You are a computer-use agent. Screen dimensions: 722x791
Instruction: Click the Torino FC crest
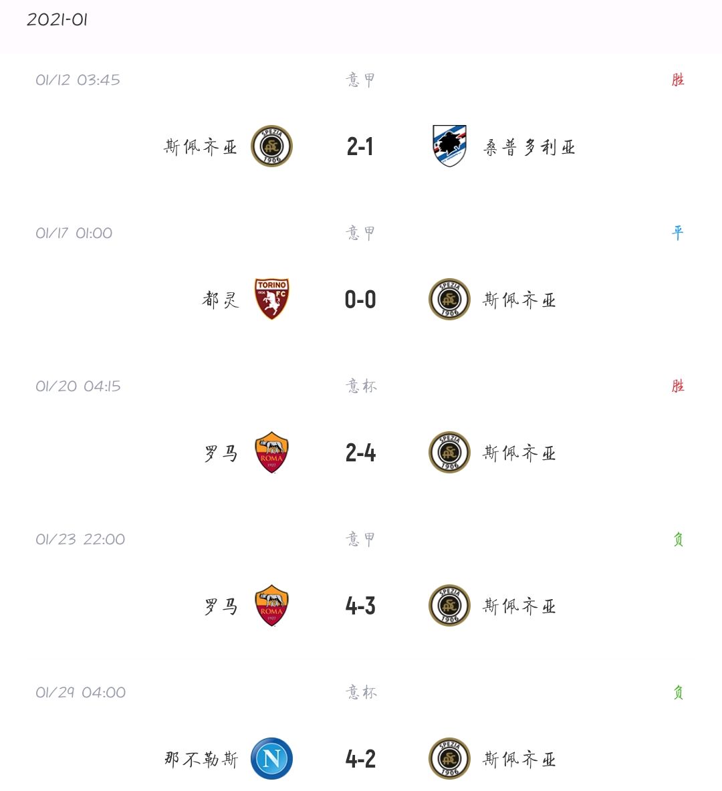pyautogui.click(x=271, y=299)
